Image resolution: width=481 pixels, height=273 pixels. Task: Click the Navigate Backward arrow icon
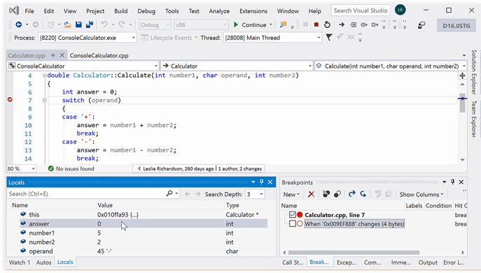pyautogui.click(x=19, y=24)
